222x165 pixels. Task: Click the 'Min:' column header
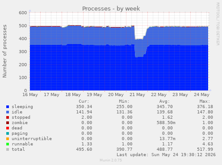[x=124, y=101]
